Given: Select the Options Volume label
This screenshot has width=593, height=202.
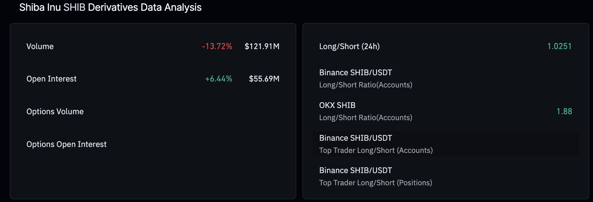Looking at the screenshot, I should point(55,111).
